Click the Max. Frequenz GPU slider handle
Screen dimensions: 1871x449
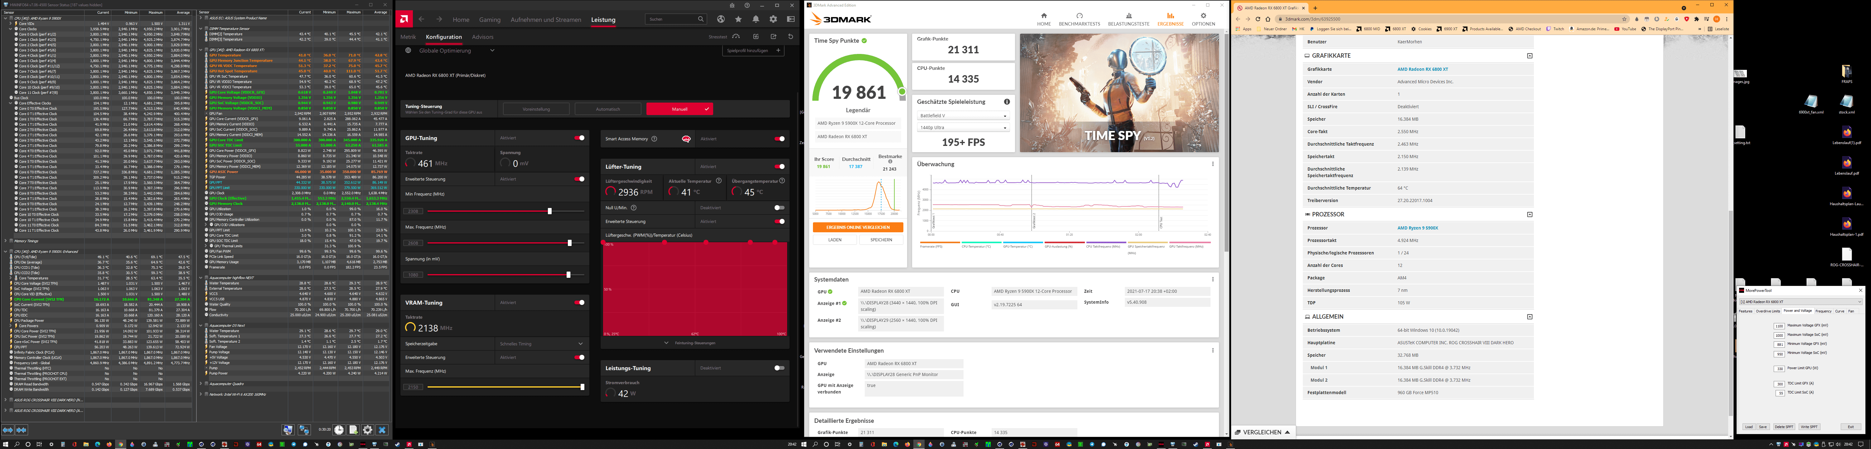(x=569, y=243)
